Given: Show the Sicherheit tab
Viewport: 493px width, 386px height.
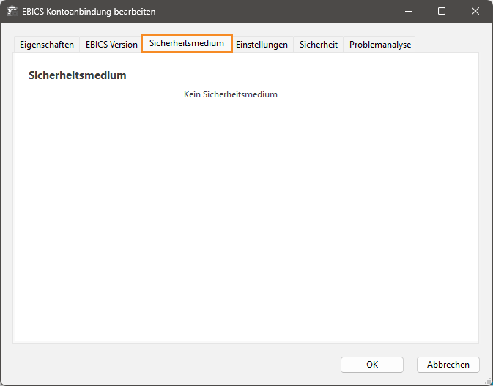Looking at the screenshot, I should [x=319, y=45].
